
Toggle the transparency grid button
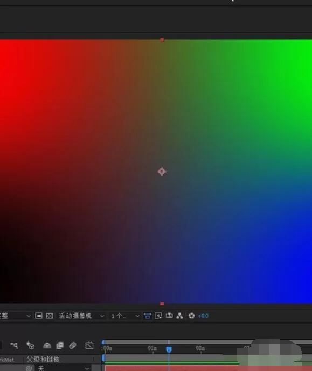50,316
